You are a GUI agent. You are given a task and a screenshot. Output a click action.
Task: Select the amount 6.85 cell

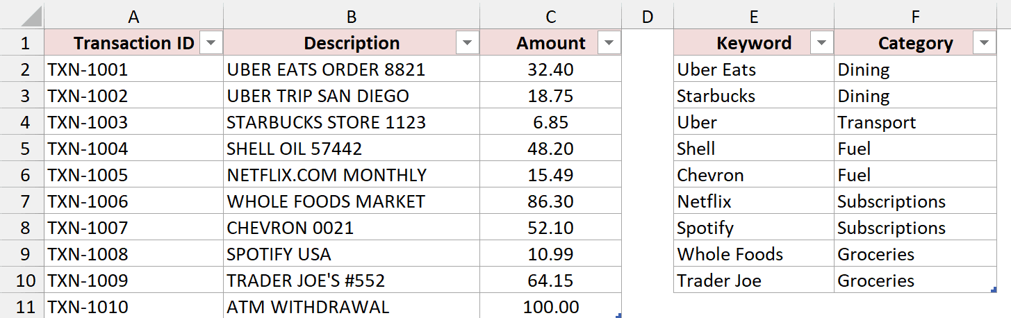point(551,122)
